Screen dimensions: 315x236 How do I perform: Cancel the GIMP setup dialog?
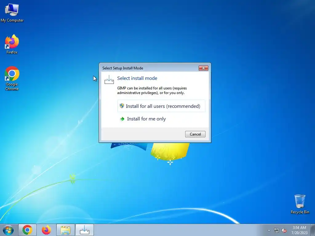point(195,134)
